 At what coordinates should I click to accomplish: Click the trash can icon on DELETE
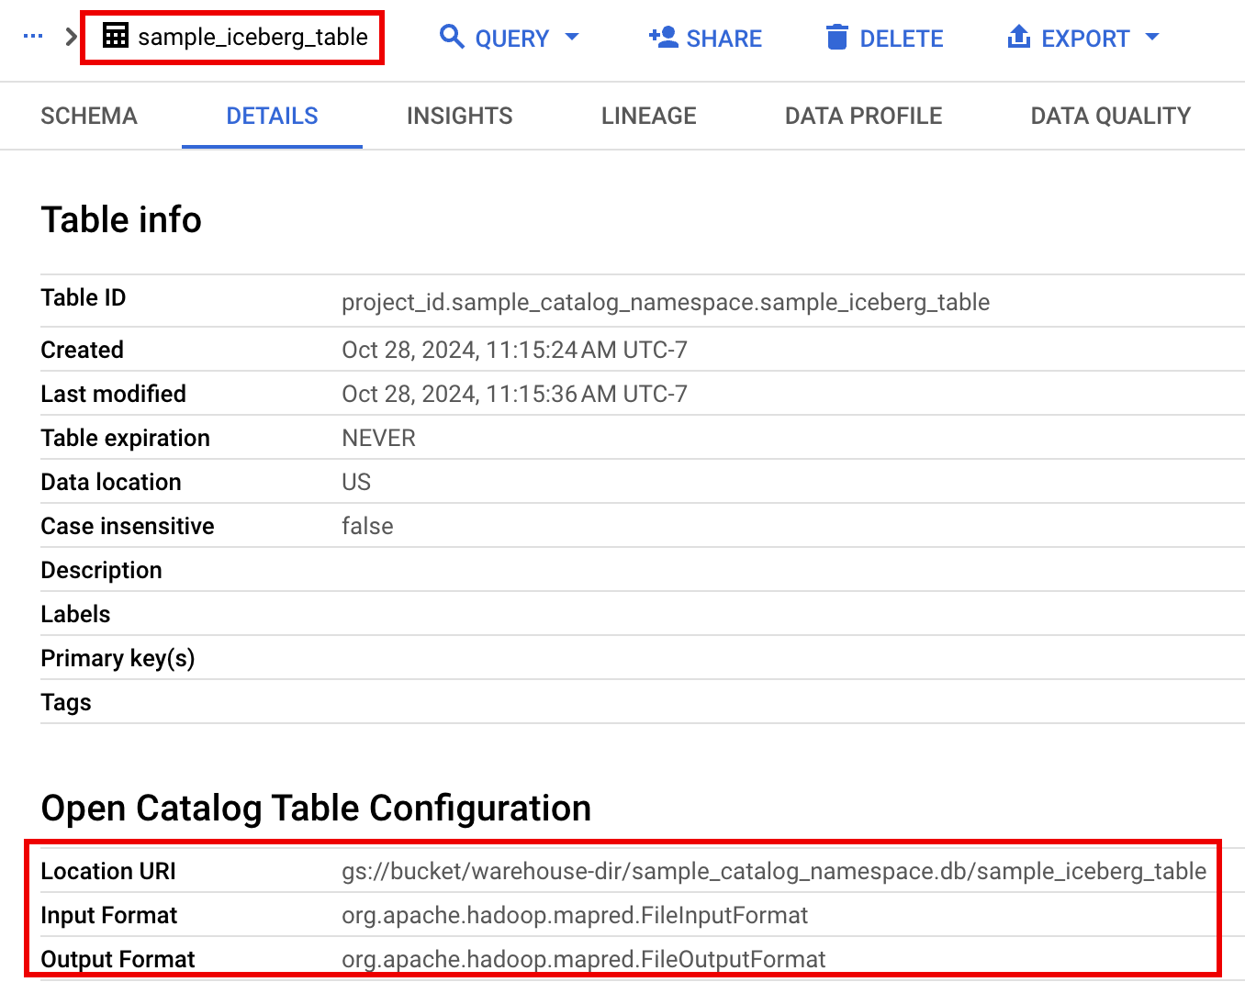836,38
